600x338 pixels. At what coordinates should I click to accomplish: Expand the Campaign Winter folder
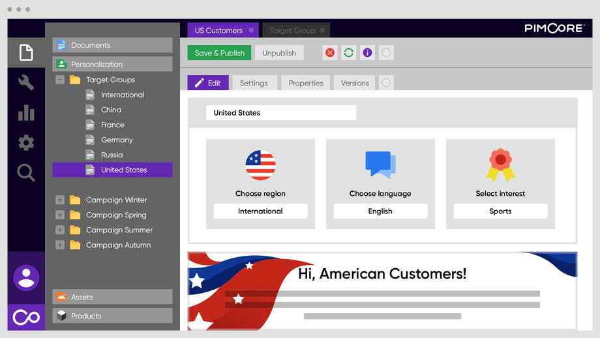(x=60, y=200)
